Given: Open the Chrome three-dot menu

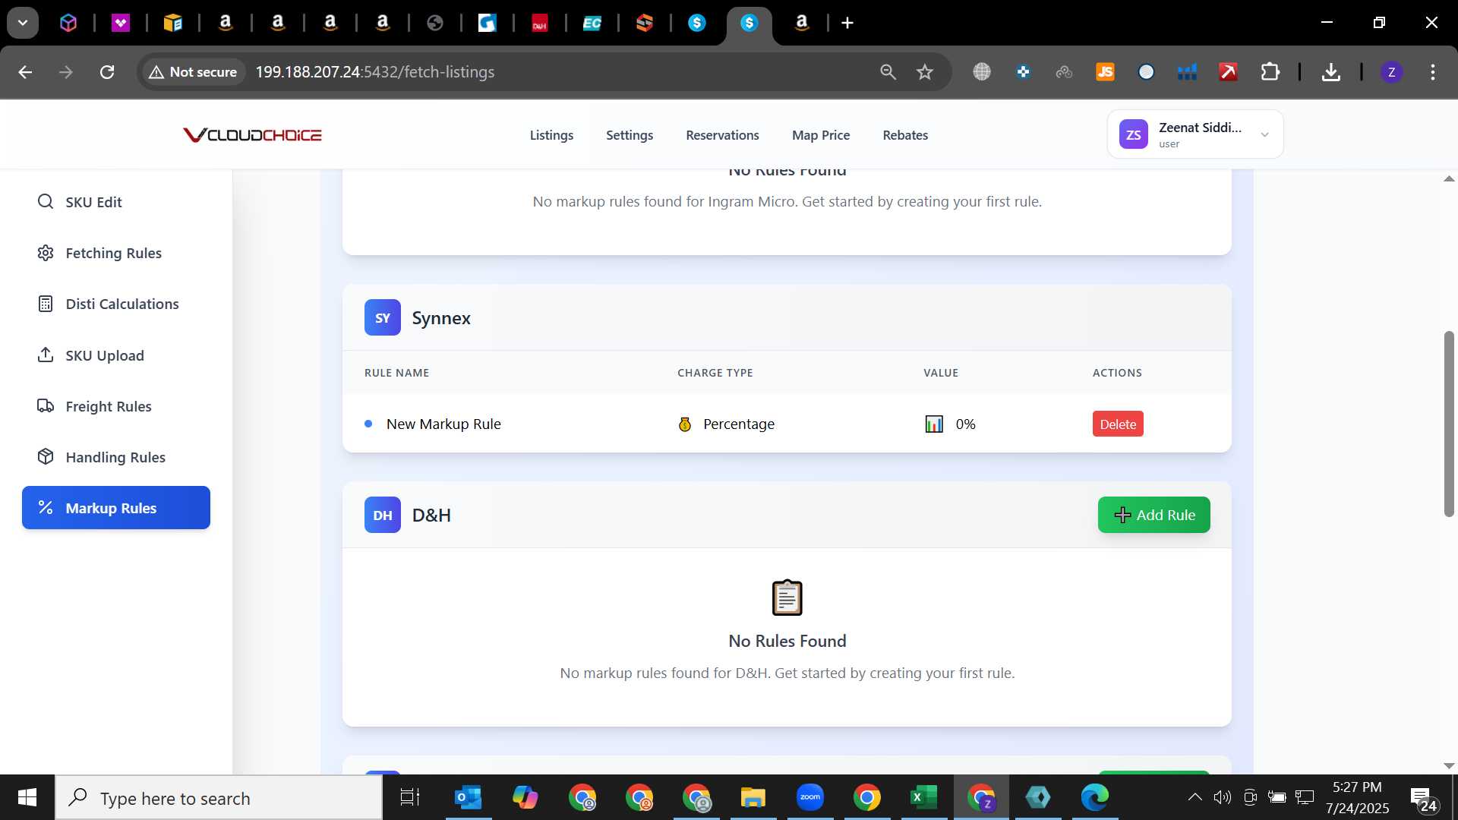Looking at the screenshot, I should tap(1433, 72).
